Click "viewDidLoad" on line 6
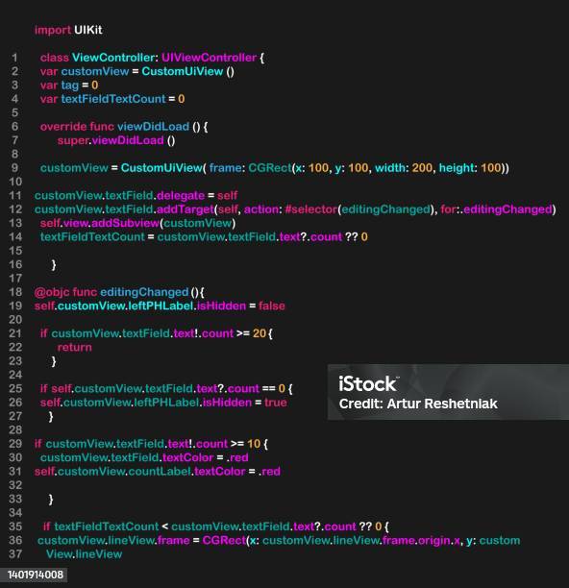Screen dimensions: 569x588 [x=154, y=127]
